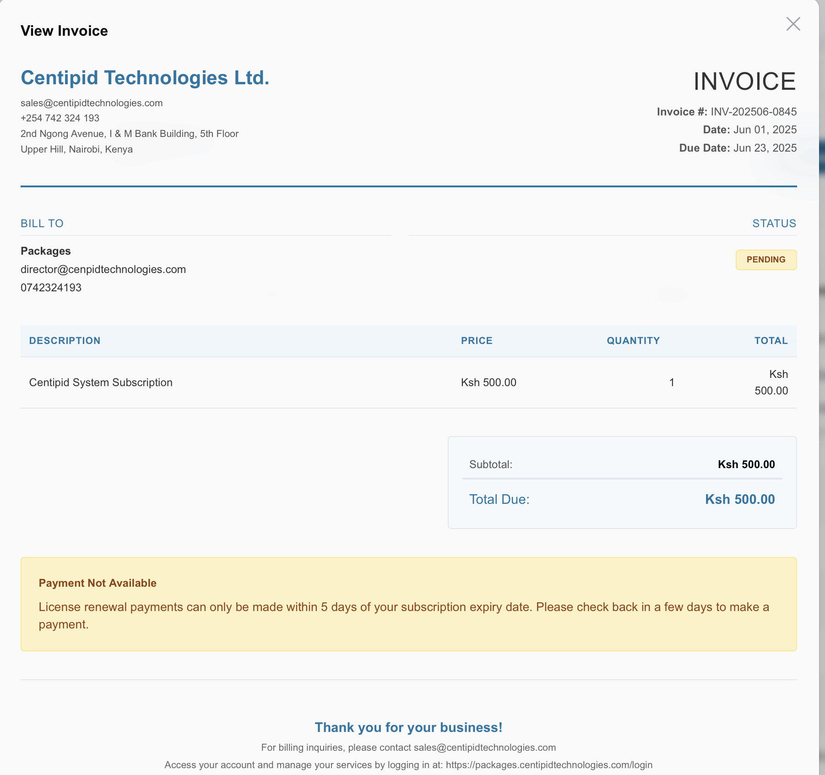The image size is (825, 775).
Task: Close the View Invoice dialog
Action: 793,24
